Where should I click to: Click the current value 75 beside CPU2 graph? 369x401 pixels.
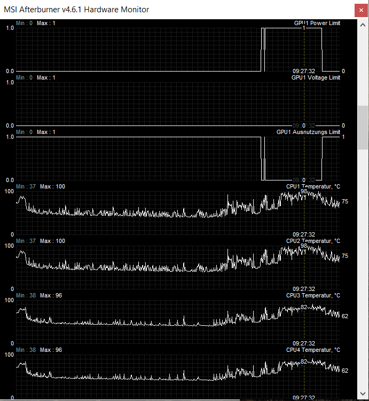click(345, 256)
